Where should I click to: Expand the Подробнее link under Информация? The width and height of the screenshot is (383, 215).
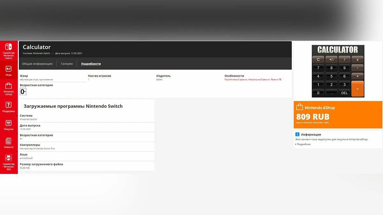303,144
